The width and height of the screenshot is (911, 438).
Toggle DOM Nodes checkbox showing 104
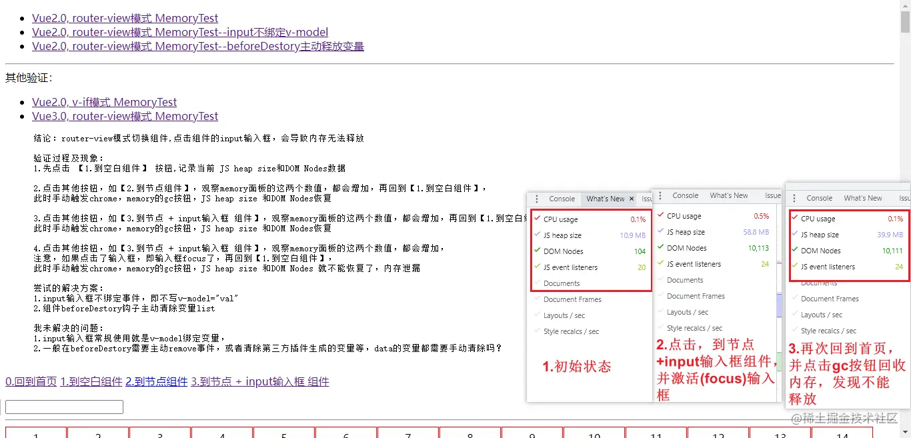pyautogui.click(x=537, y=251)
